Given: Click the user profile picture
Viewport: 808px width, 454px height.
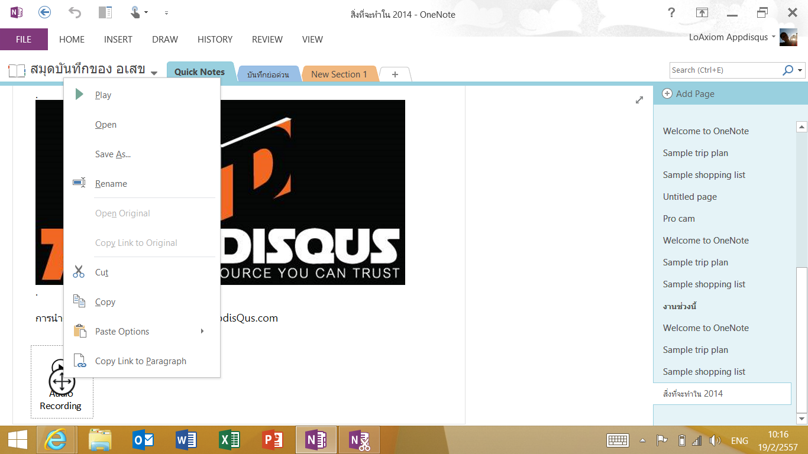Looking at the screenshot, I should pyautogui.click(x=788, y=37).
